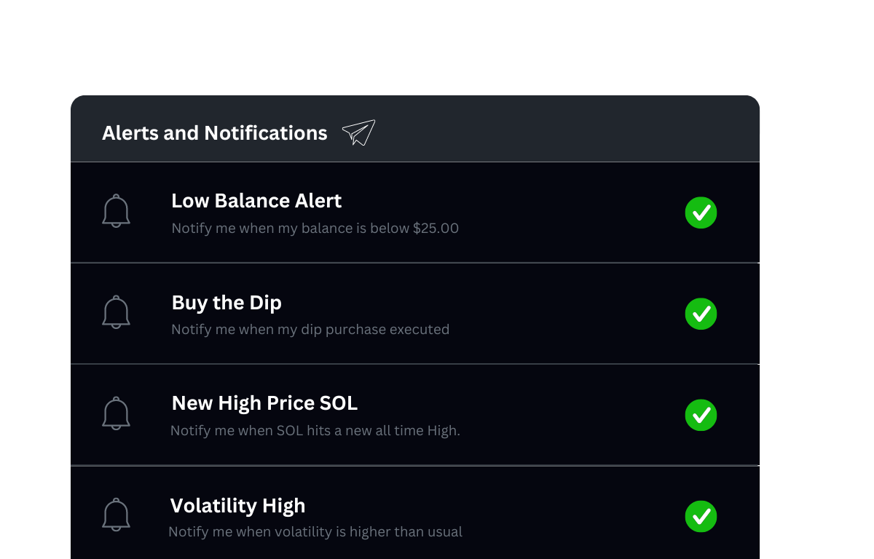Turn off Volatility High green checkmark
The height and width of the screenshot is (559, 874).
click(701, 516)
